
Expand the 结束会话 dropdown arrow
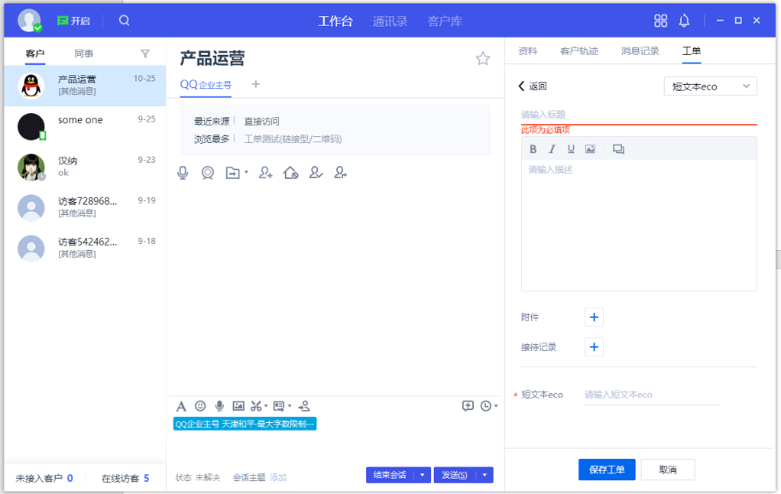point(423,475)
